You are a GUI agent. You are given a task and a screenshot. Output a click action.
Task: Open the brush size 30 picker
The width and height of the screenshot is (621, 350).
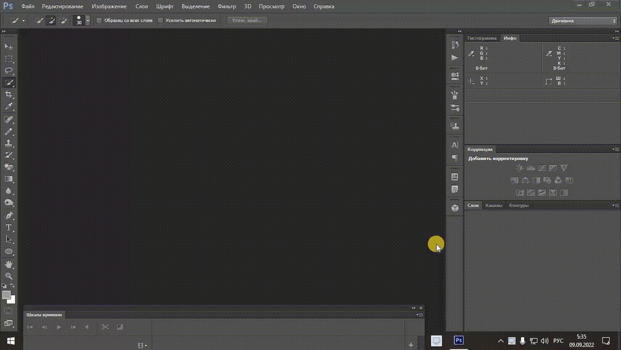pyautogui.click(x=87, y=21)
